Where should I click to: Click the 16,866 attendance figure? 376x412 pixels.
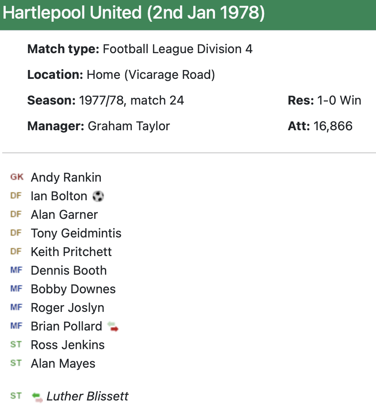pyautogui.click(x=333, y=126)
